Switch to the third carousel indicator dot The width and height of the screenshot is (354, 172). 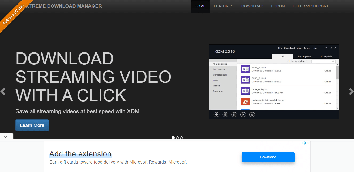pyautogui.click(x=181, y=138)
